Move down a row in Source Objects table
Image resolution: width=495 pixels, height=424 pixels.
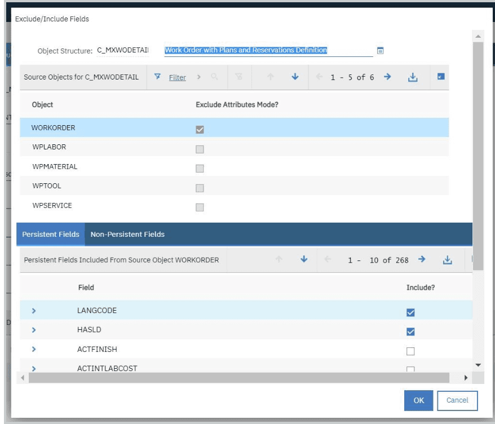point(295,77)
